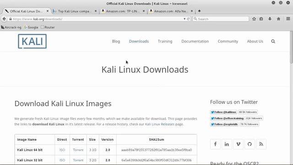293x165 pixels.
Task: Select the Official Kali Linux Downloads tab
Action: click(26, 11)
